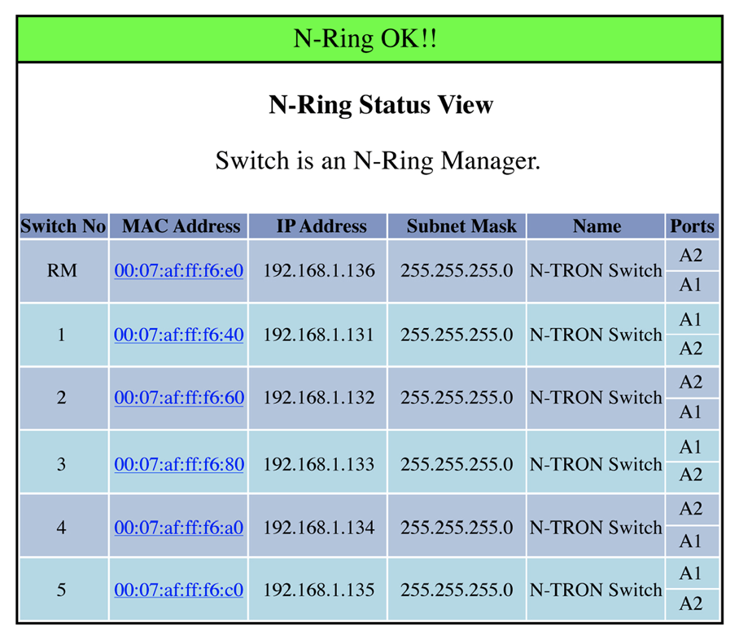Click the RM switch number cell
The image size is (739, 640).
[x=63, y=270]
